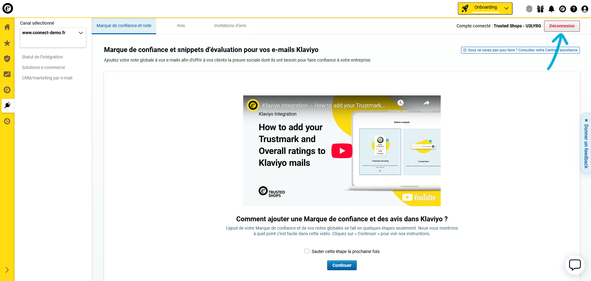Viewport: 591px width, 281px height.
Task: Open the home icon in sidebar
Action: click(7, 27)
